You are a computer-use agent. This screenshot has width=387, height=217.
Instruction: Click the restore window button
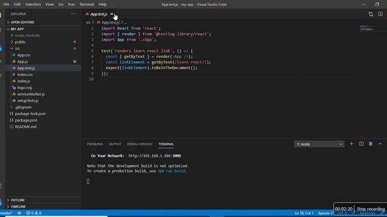coord(377,4)
